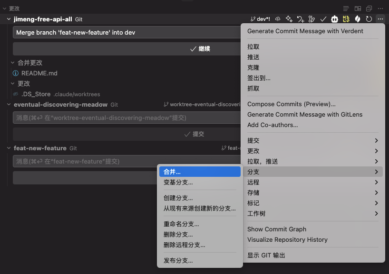The width and height of the screenshot is (389, 274).
Task: Open the GitLens commit graph icon
Action: coord(311,19)
